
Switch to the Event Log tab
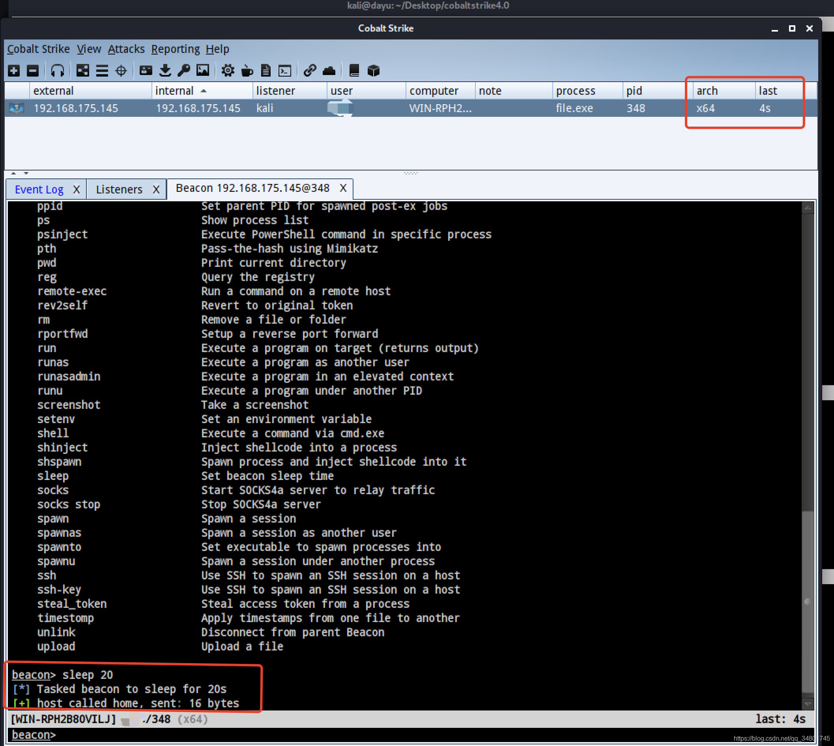pos(39,189)
